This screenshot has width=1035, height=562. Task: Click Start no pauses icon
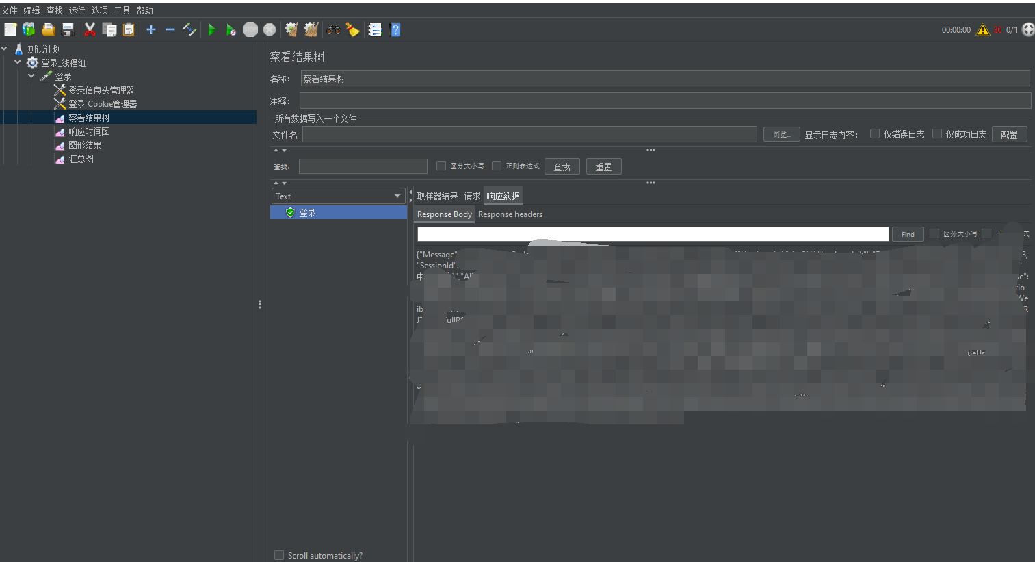[231, 29]
